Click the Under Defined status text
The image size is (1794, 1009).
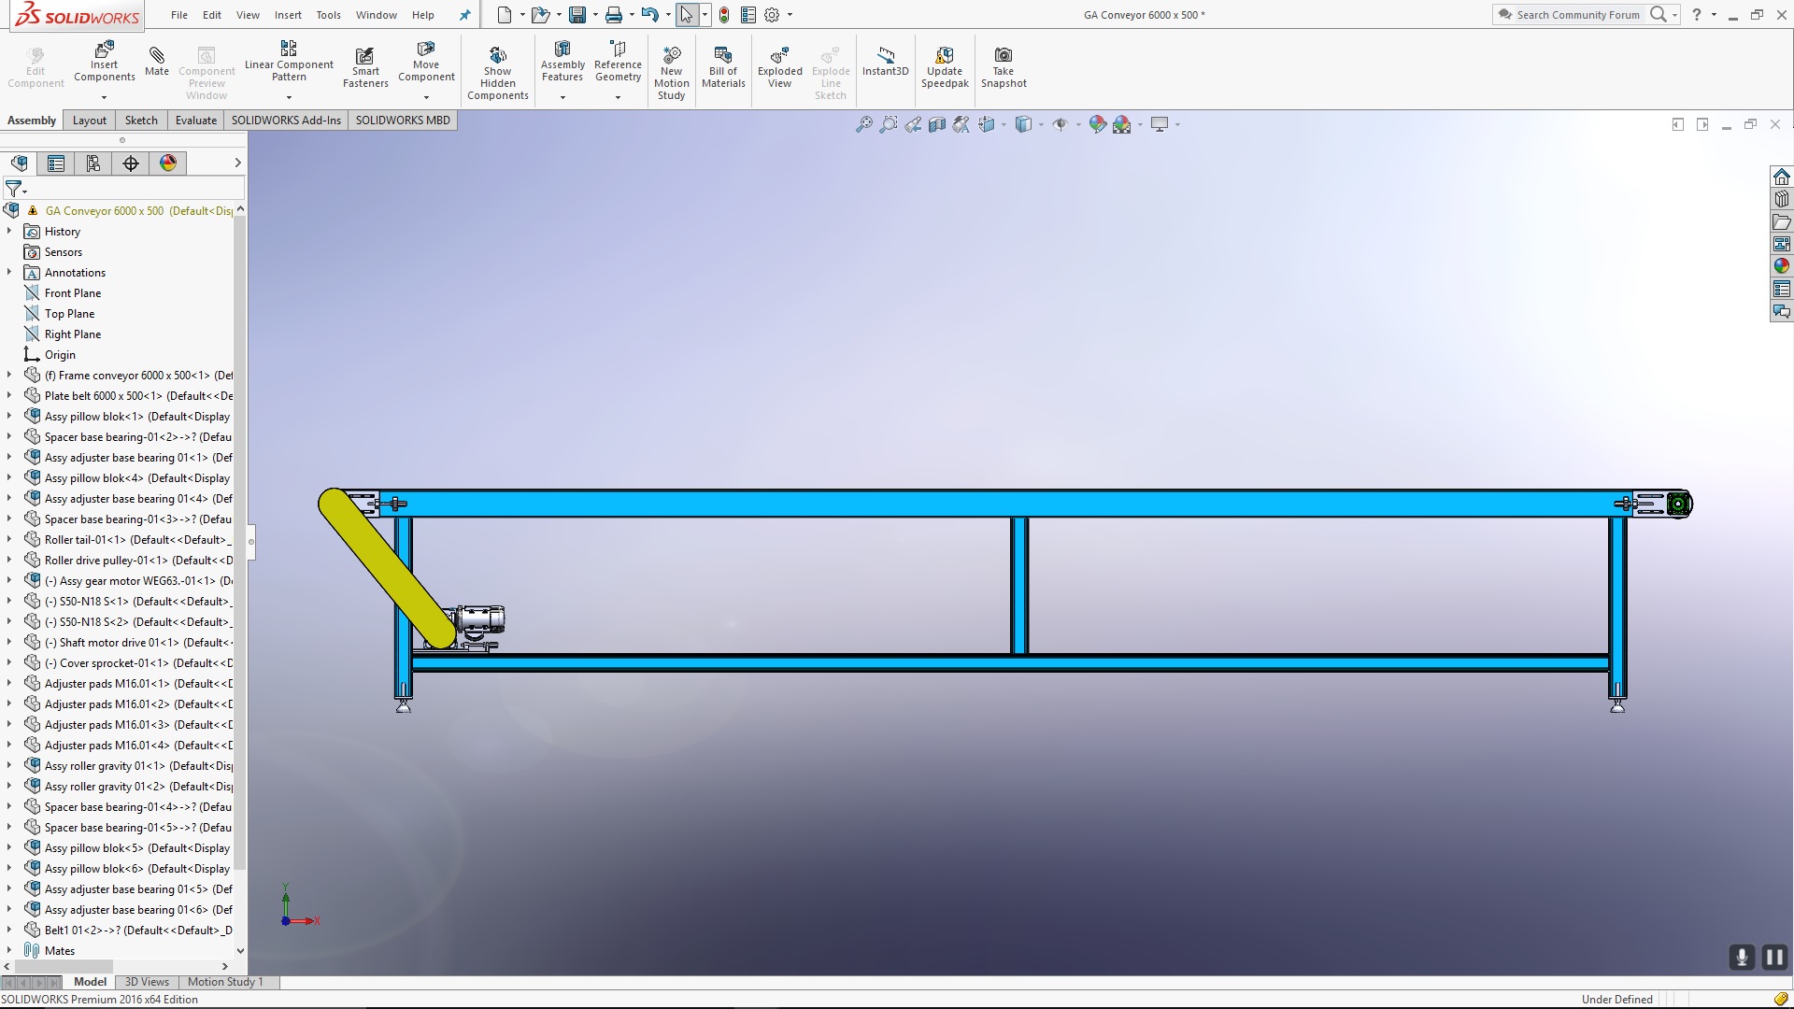tap(1616, 1000)
